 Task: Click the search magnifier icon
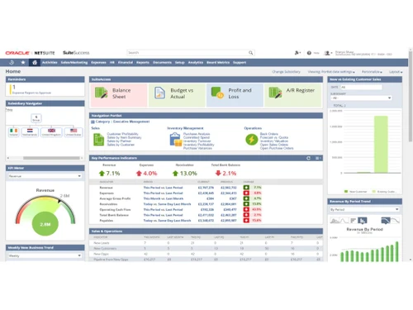pyautogui.click(x=251, y=53)
